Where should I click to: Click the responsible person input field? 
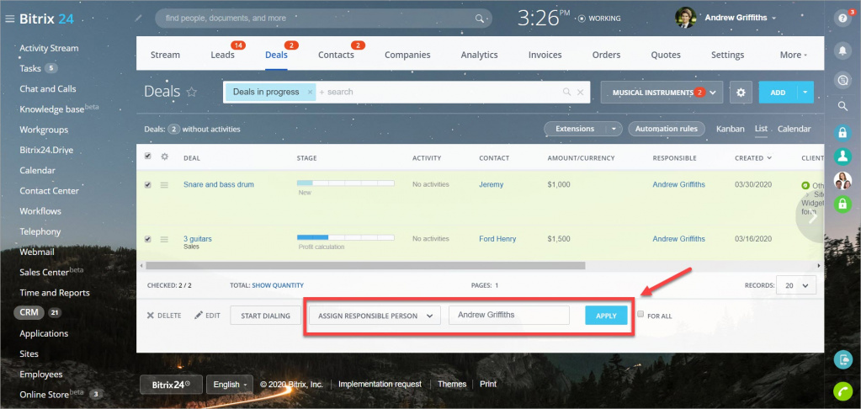coord(509,315)
